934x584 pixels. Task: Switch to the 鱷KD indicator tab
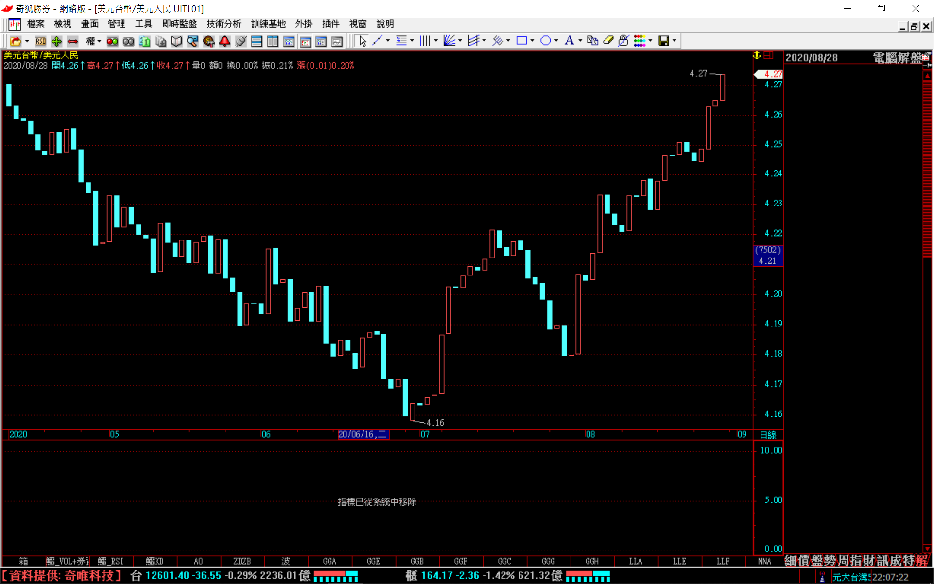[155, 561]
